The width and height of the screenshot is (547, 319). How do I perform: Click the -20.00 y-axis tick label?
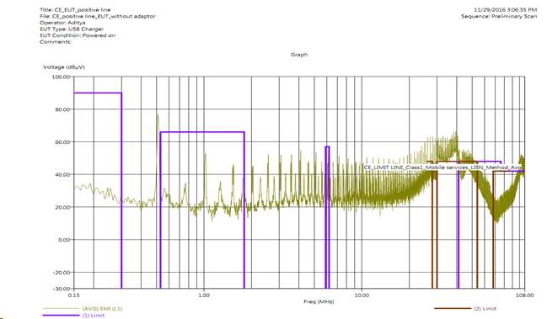click(x=62, y=273)
